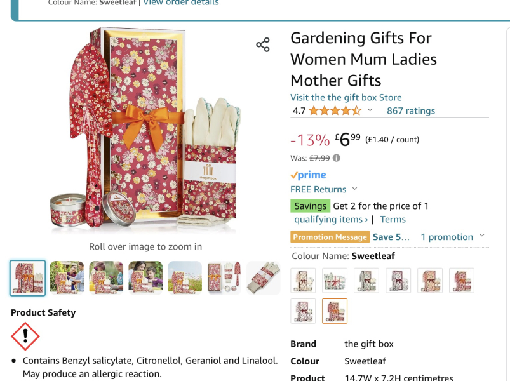Open the rating breakdown chevron after stars
The height and width of the screenshot is (381, 510).
click(x=370, y=110)
